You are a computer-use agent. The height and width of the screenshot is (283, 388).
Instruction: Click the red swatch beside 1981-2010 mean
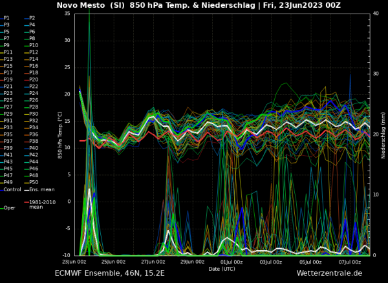point(27,202)
